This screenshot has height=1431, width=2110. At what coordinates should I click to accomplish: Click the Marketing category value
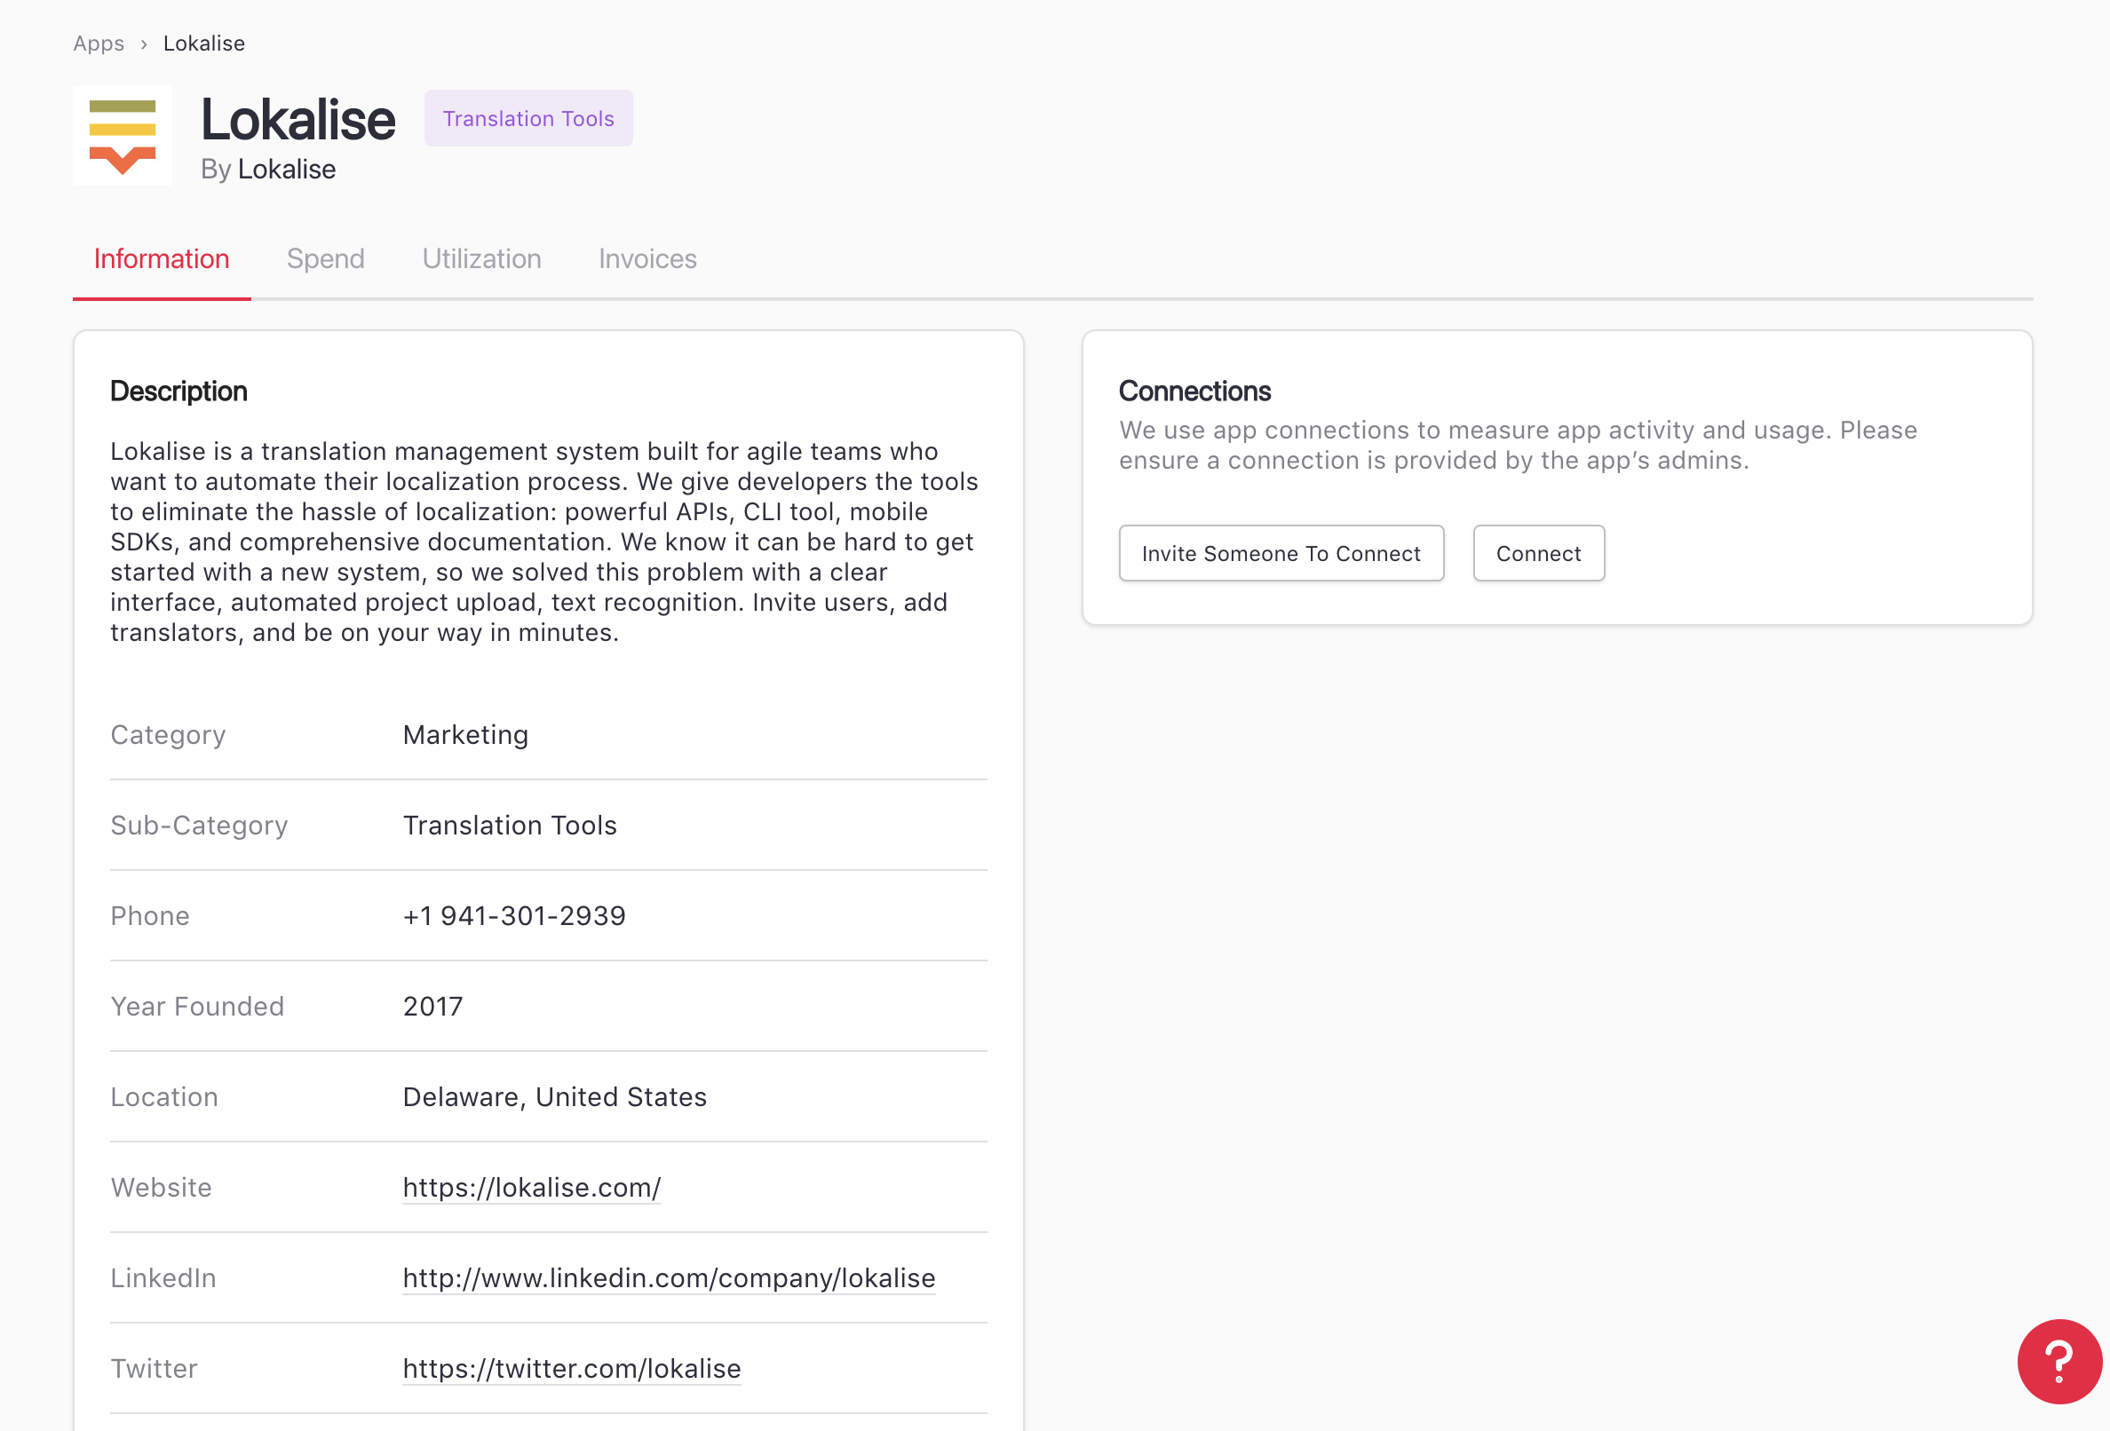point(464,735)
